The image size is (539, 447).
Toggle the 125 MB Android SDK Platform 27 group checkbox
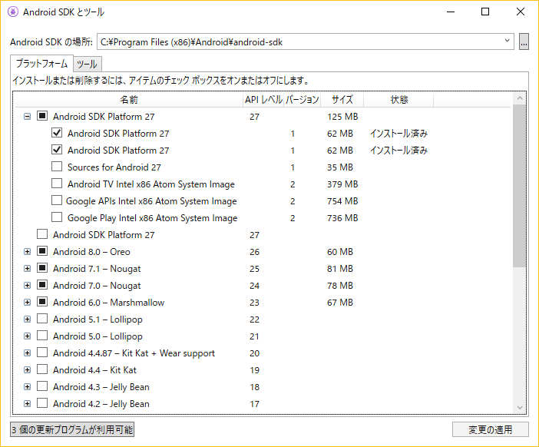pyautogui.click(x=42, y=116)
